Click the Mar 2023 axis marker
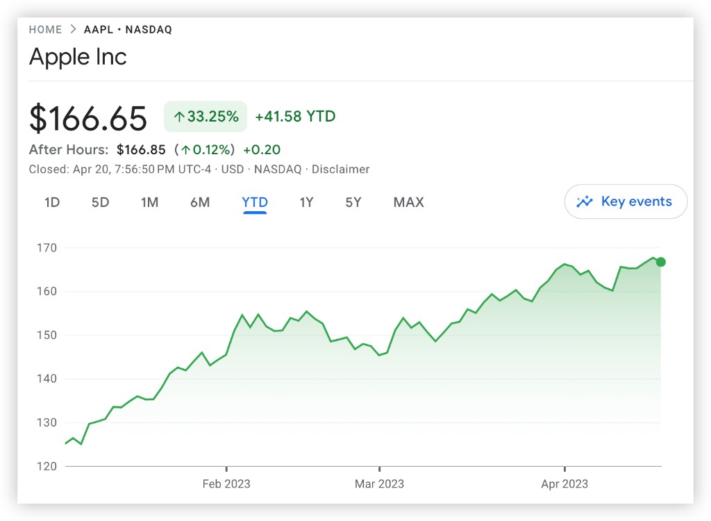Screen dimensions: 711x521 click(x=379, y=483)
